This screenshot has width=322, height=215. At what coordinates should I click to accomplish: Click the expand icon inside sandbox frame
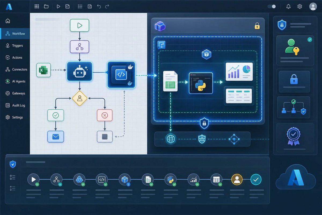tap(162, 45)
